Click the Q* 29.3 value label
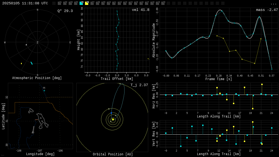 pos(65,11)
